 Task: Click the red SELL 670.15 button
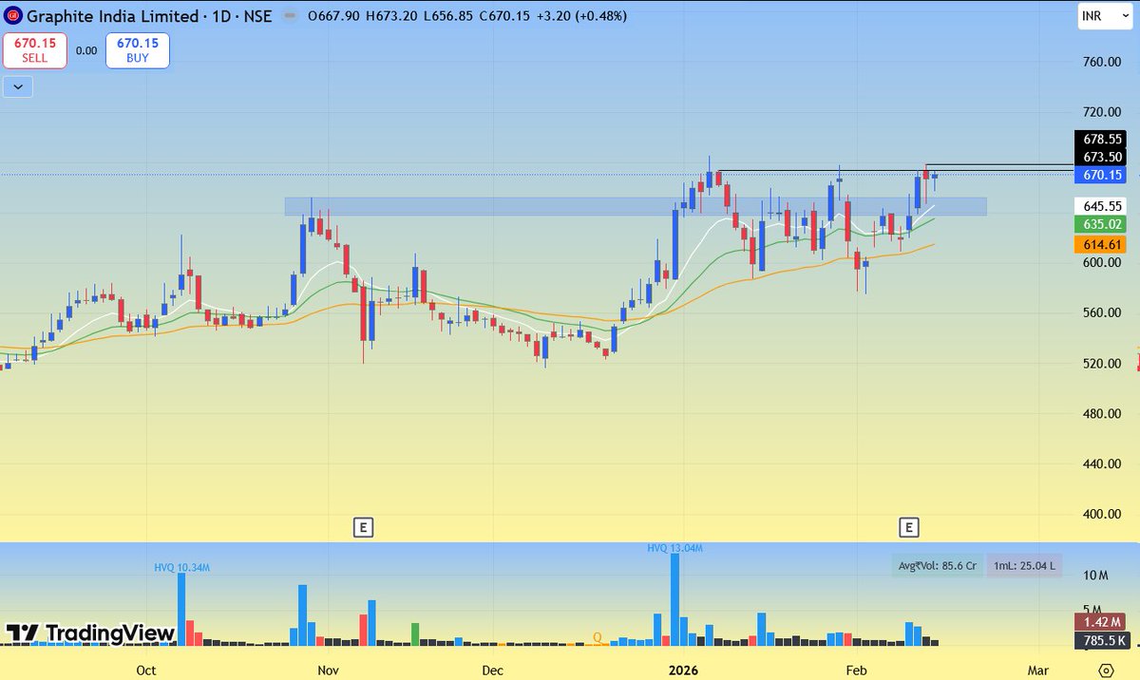(34, 50)
